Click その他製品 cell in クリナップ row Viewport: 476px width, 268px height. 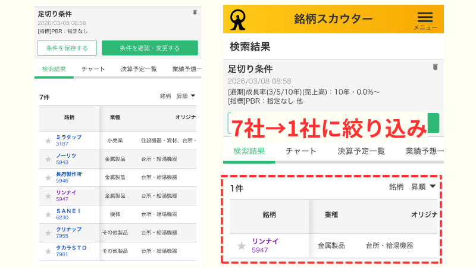[x=115, y=232]
